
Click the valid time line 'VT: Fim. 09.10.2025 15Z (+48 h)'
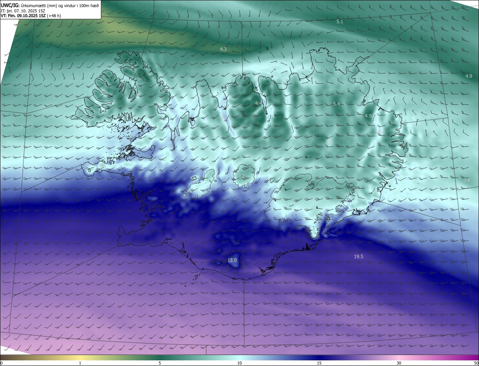pos(30,16)
